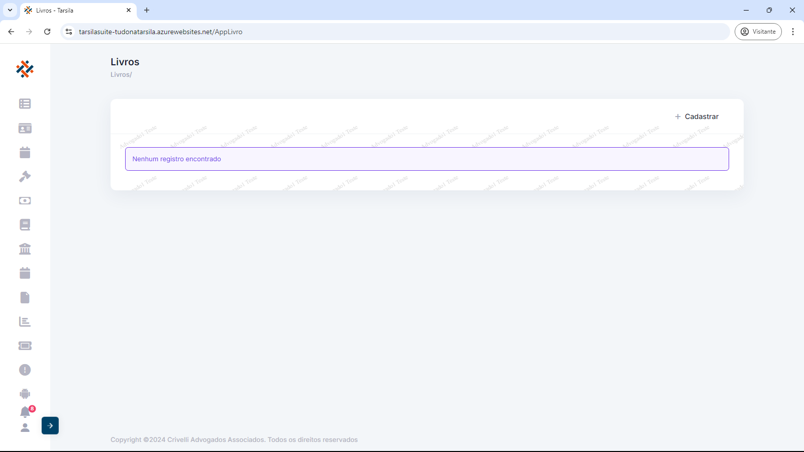Screen dimensions: 804x452
Task: Open the Android robot sidebar icon
Action: coord(25,394)
